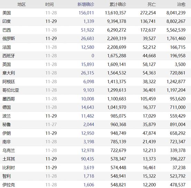The image size is (191, 188).
Task: Click new cases 156,011 for 美国
Action: click(86, 13)
